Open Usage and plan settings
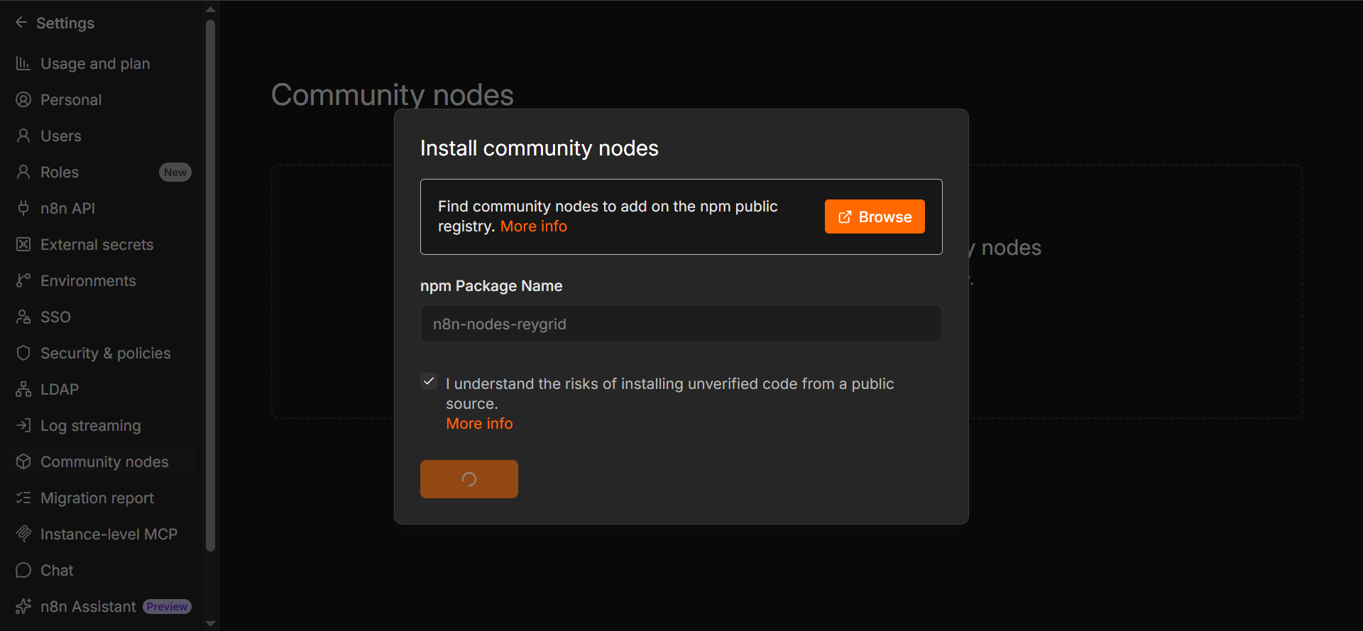The image size is (1363, 631). click(101, 64)
